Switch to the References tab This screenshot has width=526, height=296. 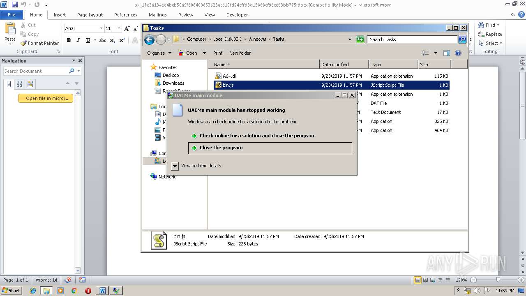tap(126, 15)
